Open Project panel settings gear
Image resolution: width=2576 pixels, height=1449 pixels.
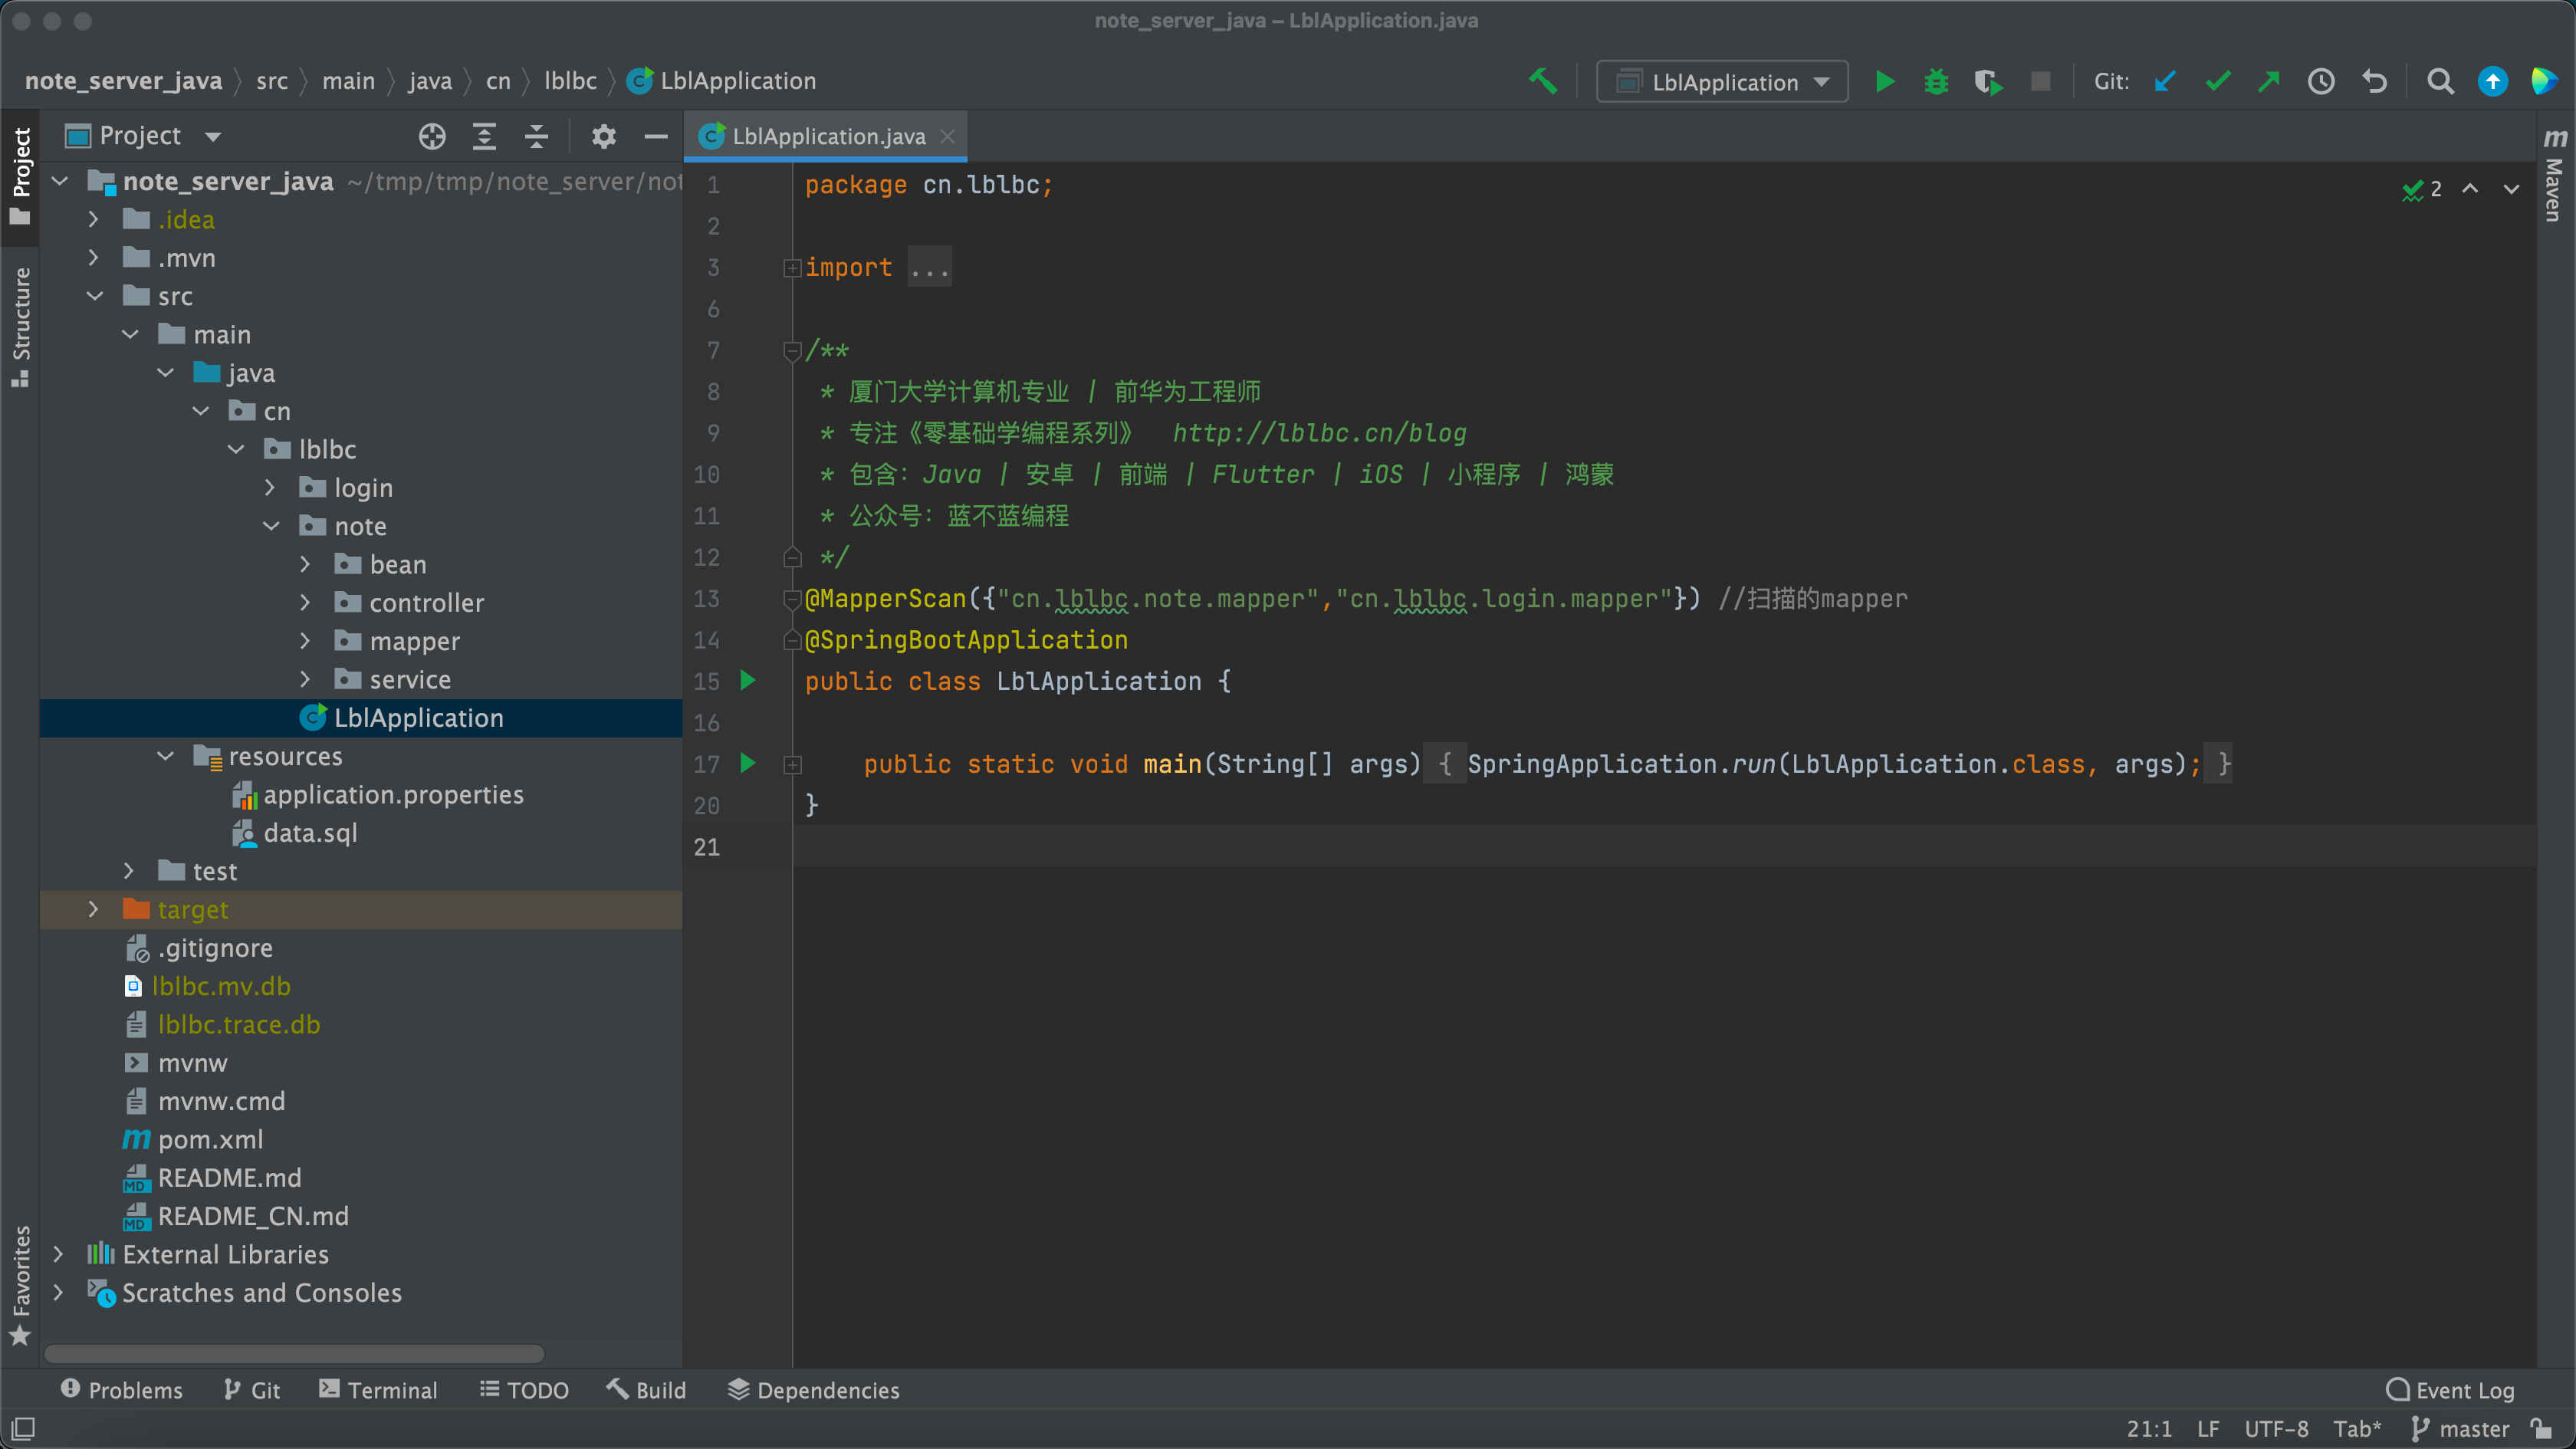(603, 136)
